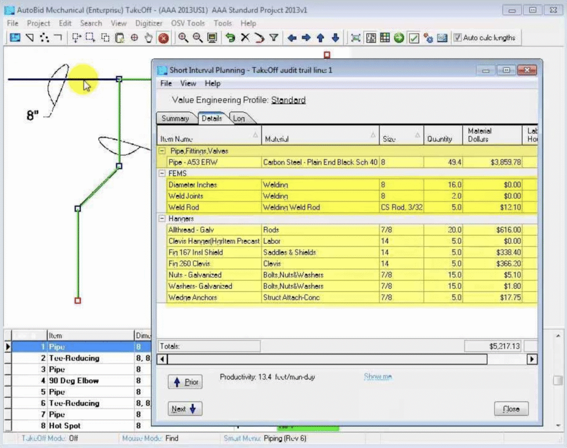Click the blue down arrow icon
The height and width of the screenshot is (448, 567).
[335, 38]
